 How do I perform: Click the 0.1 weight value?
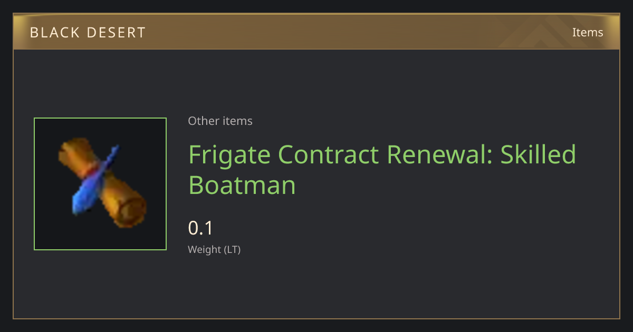200,228
